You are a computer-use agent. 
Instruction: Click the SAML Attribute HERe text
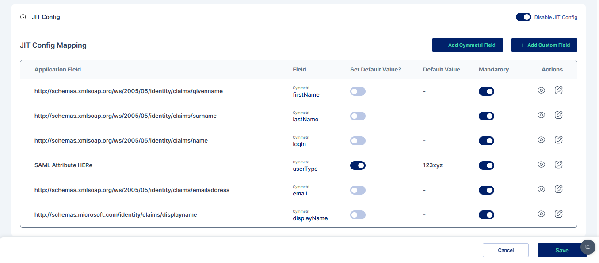pos(63,165)
